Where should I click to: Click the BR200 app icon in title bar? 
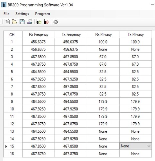click(x=4, y=5)
